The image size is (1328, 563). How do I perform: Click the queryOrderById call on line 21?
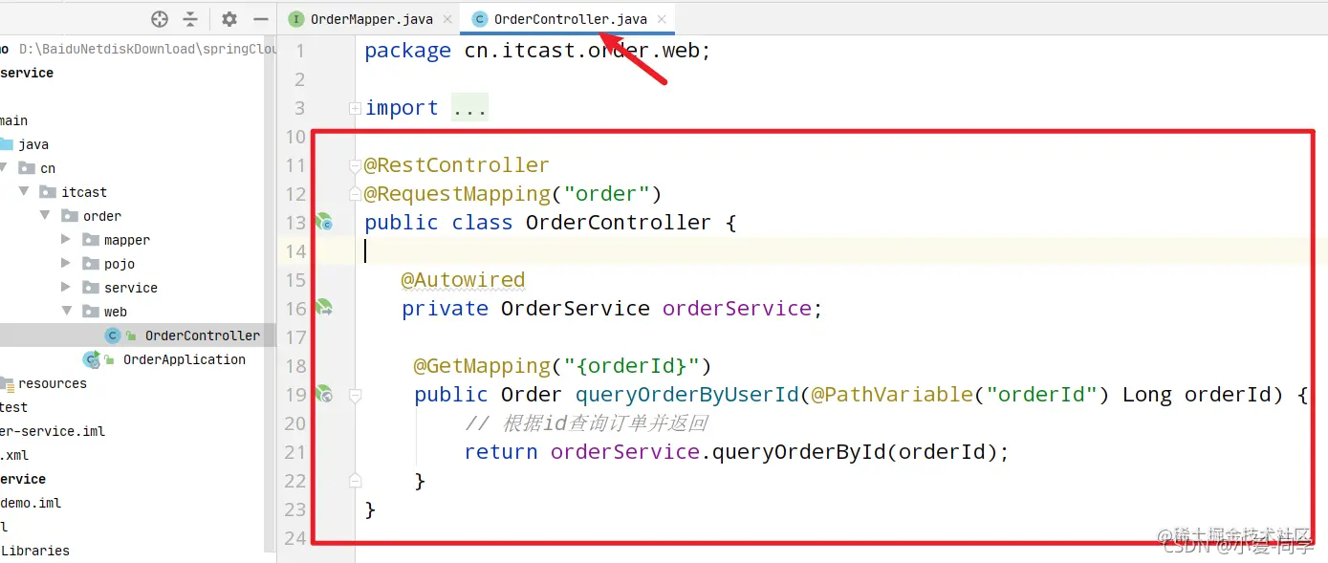(x=799, y=452)
